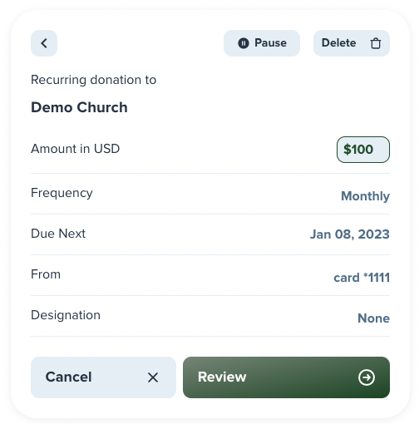This screenshot has height=424, width=419.
Task: Click the Frequency row label
Action: pyautogui.click(x=62, y=193)
